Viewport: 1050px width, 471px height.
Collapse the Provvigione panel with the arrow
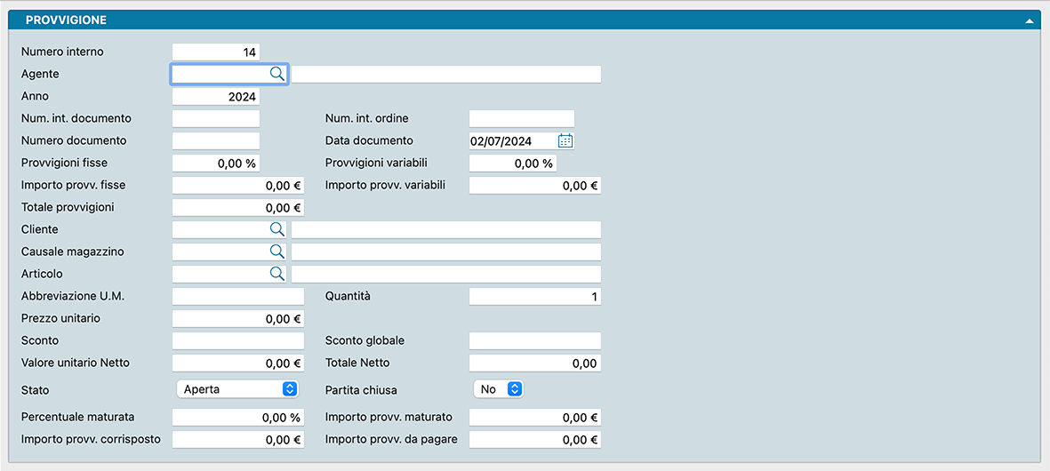coord(1029,20)
